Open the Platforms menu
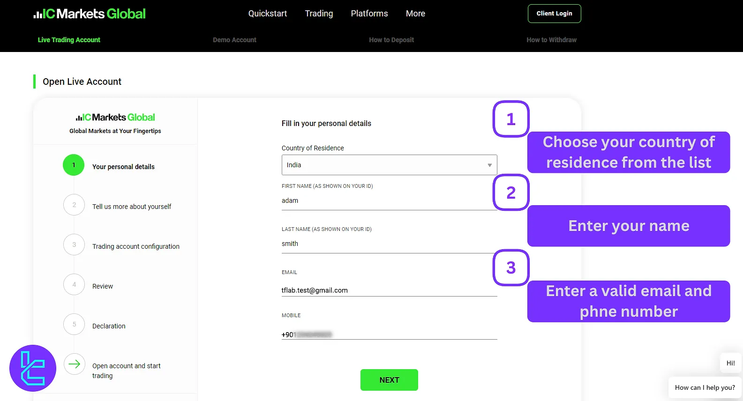 [369, 14]
